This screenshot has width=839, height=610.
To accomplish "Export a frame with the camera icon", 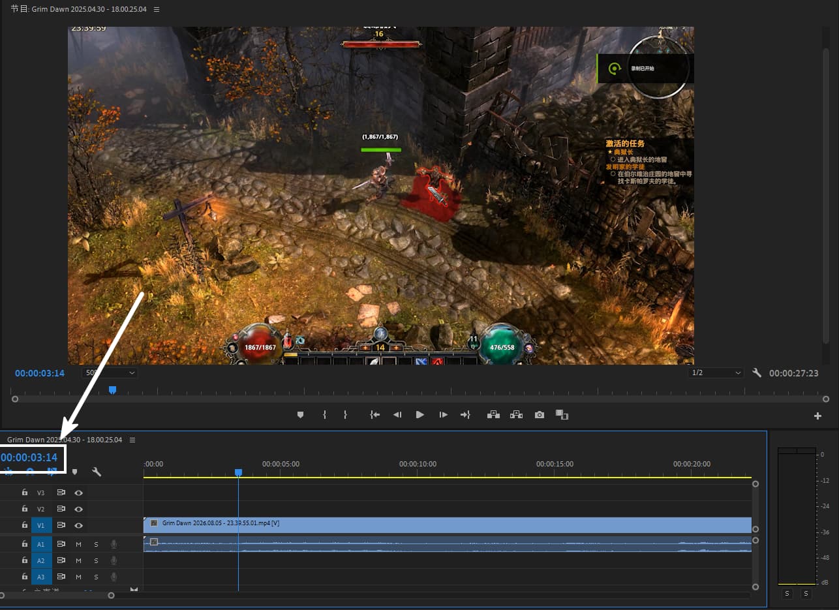I will click(x=539, y=414).
